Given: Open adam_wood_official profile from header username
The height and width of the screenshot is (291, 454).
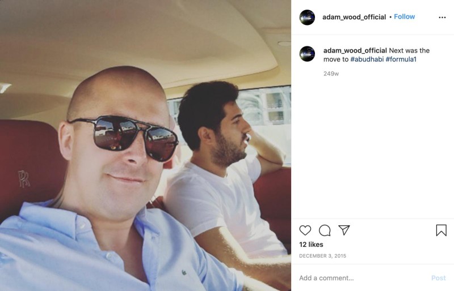Looking at the screenshot, I should [354, 17].
